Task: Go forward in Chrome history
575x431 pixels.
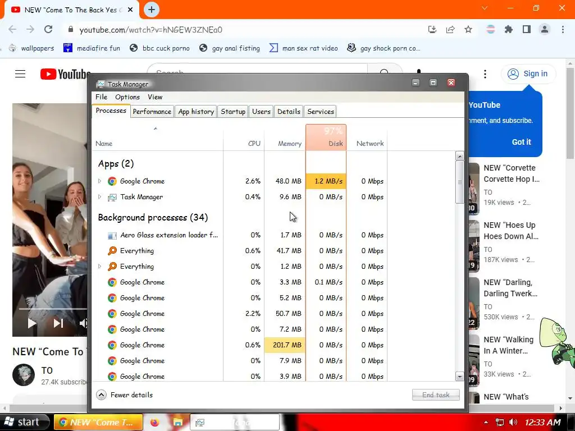Action: [x=30, y=29]
